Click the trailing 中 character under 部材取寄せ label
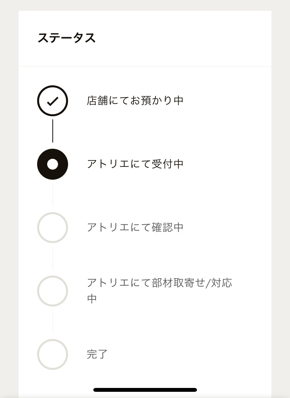 [x=92, y=299]
